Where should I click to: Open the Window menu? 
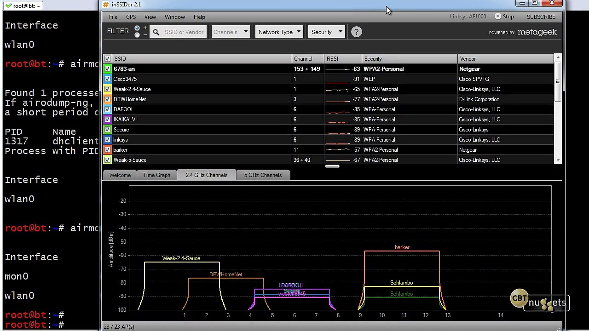tap(175, 17)
